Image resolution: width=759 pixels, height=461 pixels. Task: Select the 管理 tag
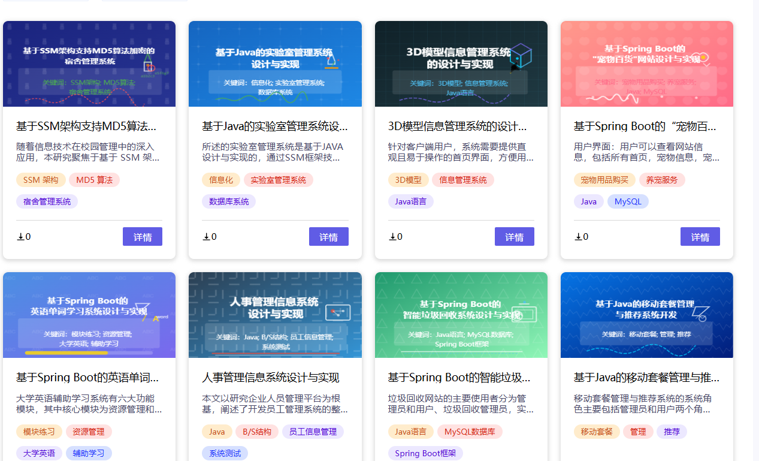(638, 432)
